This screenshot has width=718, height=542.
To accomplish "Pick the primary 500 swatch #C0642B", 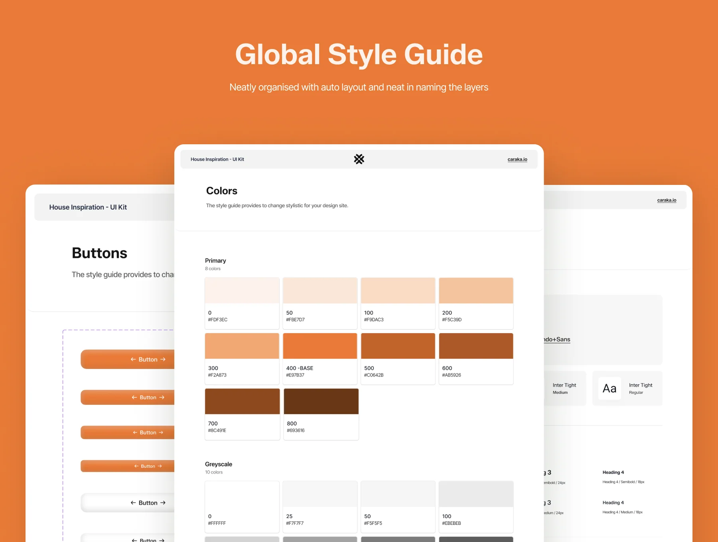I will pyautogui.click(x=398, y=359).
